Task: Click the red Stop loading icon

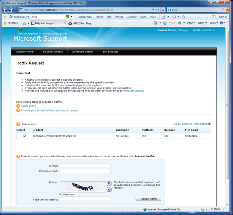Action: (x=163, y=10)
